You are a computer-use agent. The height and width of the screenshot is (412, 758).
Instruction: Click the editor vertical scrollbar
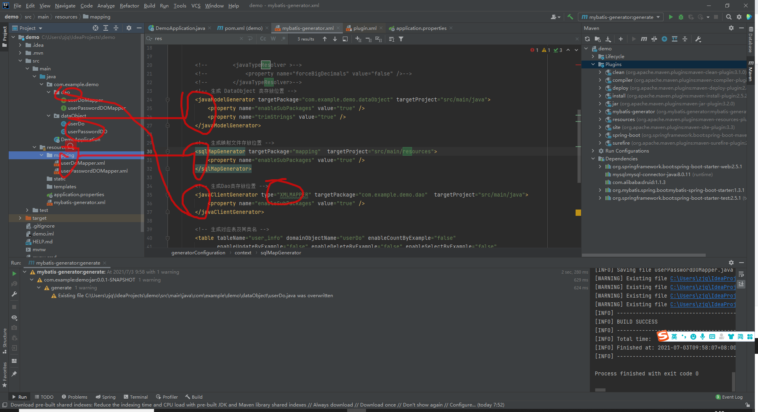coord(578,145)
